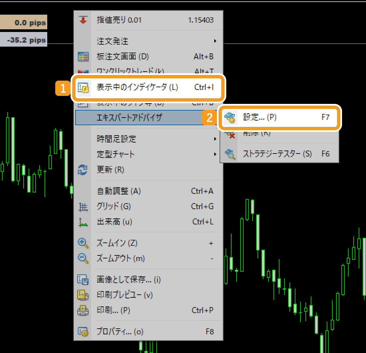Viewport: 366px width, 353px height.
Task: Click the プロパティ gear icon
Action: click(x=83, y=332)
